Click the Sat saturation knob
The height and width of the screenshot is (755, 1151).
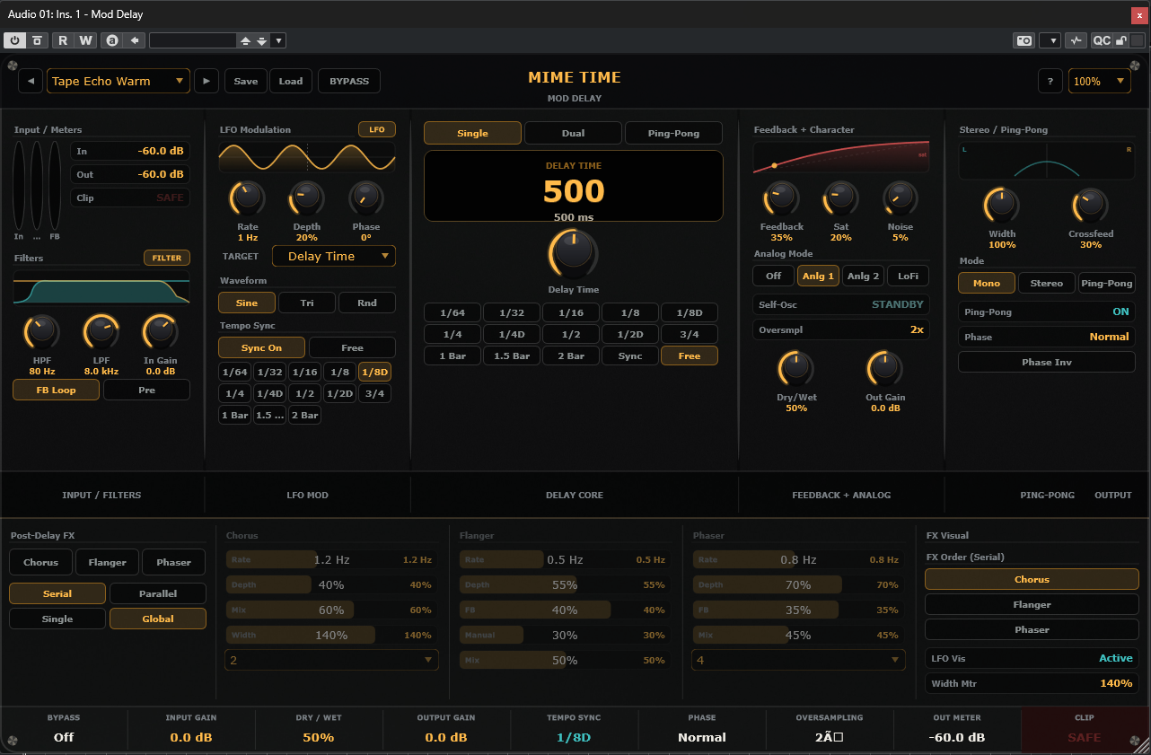841,198
